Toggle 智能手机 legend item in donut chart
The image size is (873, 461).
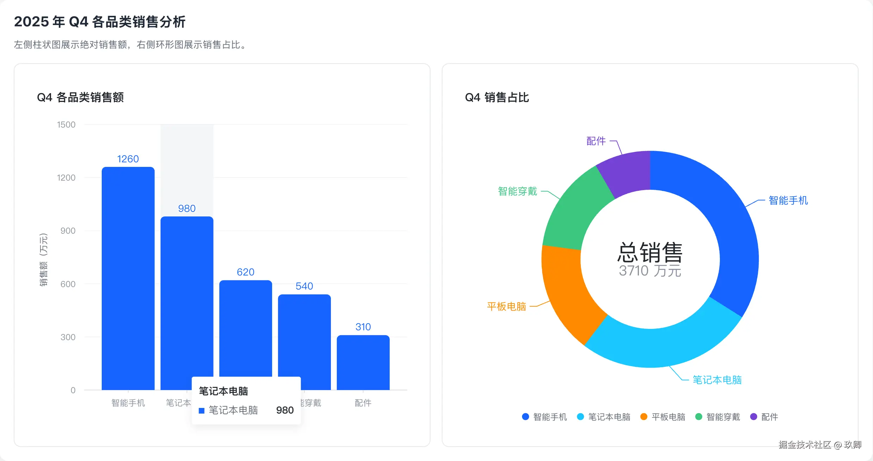pos(549,417)
